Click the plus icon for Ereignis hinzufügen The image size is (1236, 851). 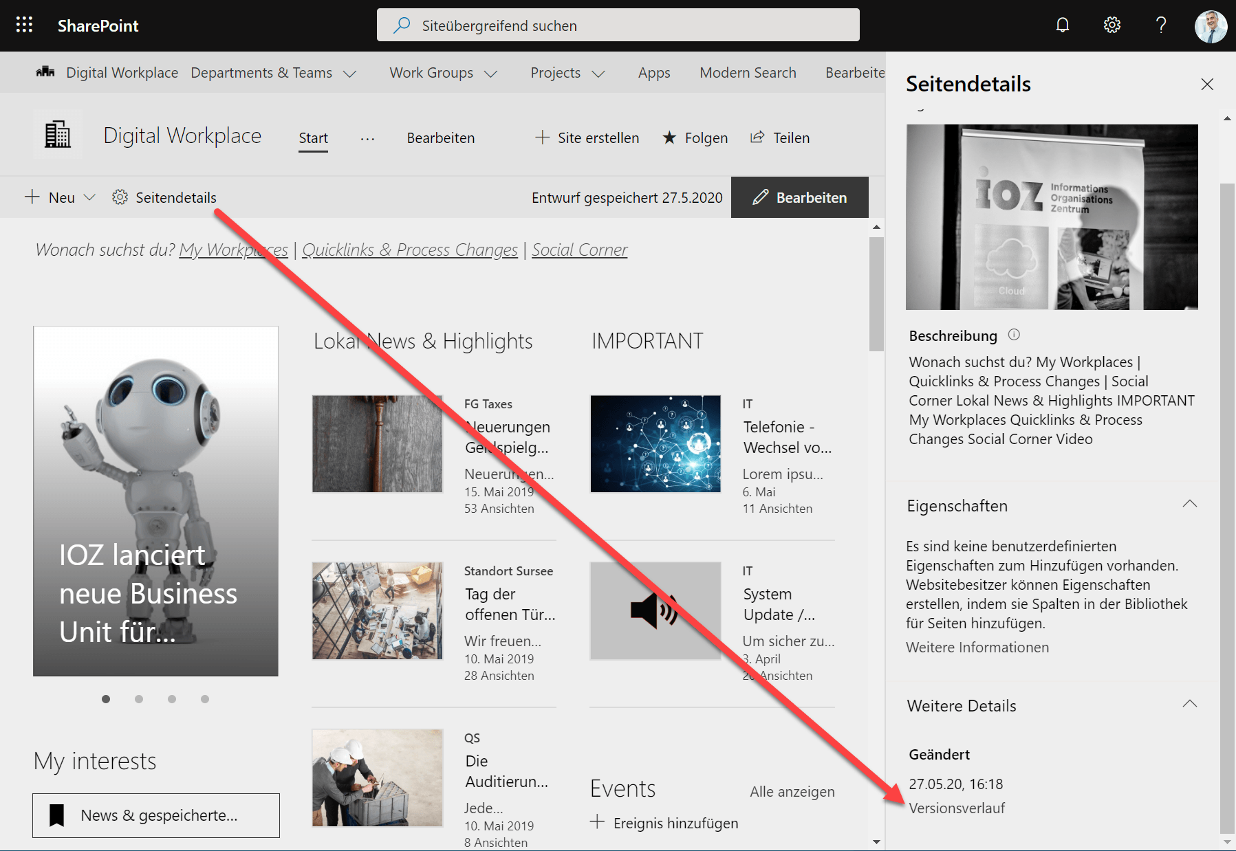click(598, 822)
